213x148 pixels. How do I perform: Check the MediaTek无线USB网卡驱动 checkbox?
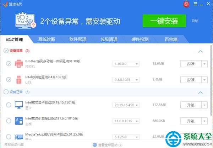9,137
